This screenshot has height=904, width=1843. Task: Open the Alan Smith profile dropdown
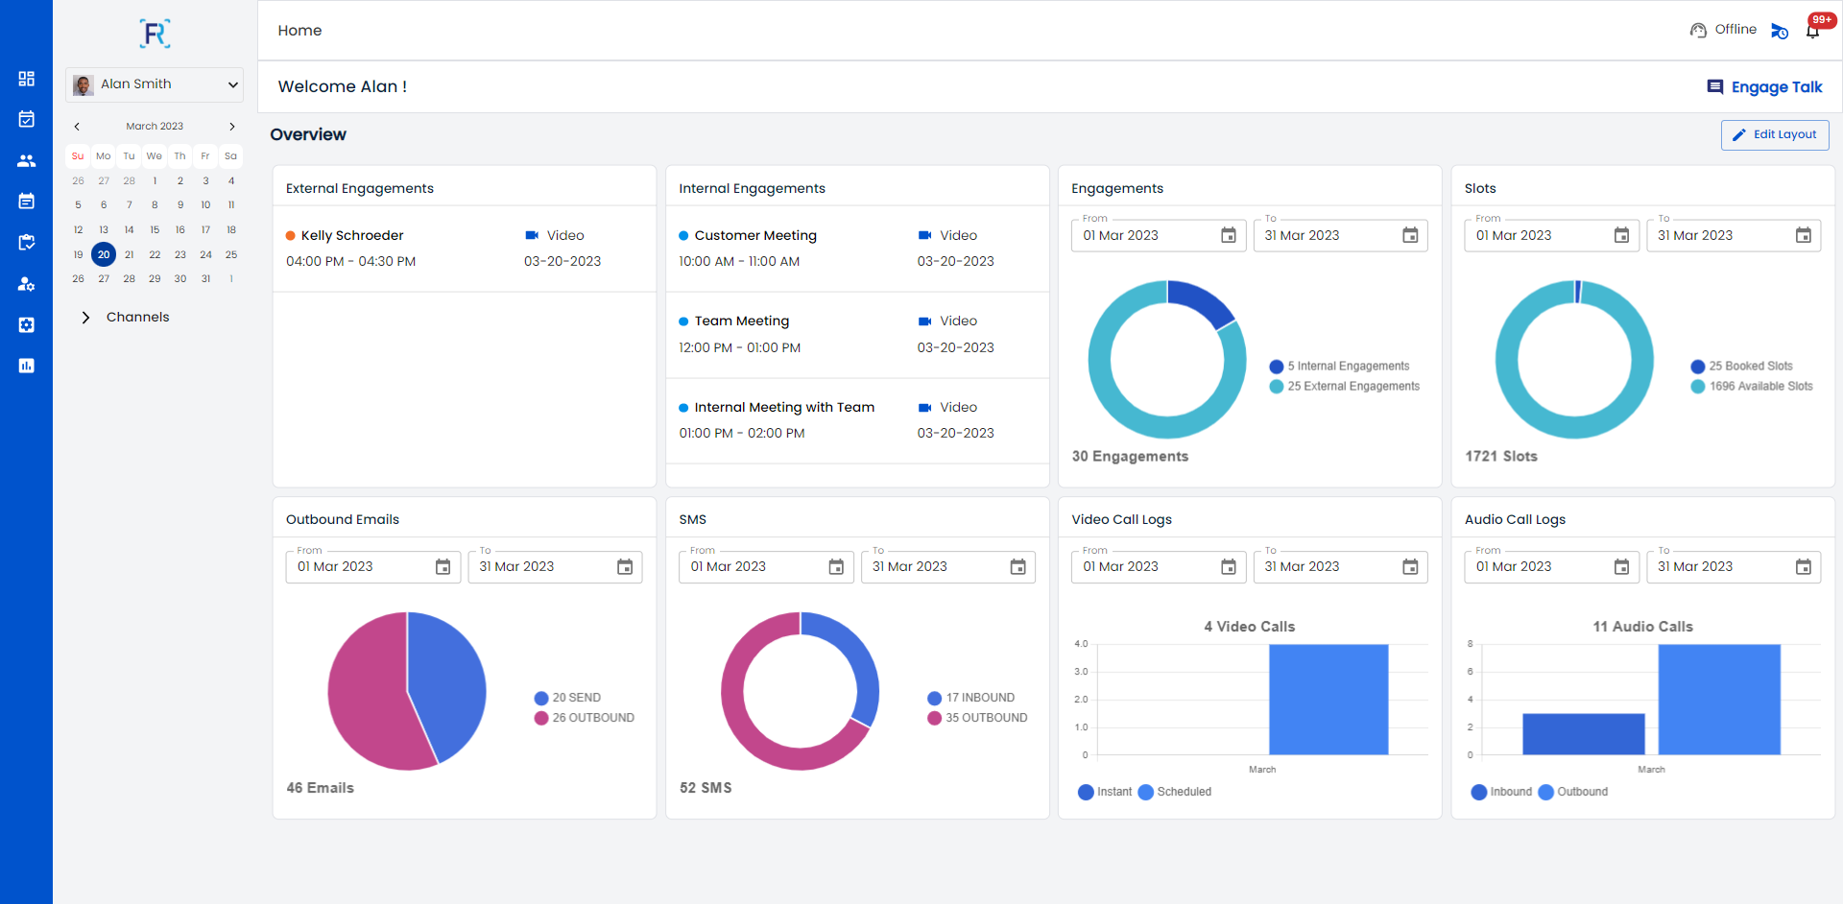[154, 84]
